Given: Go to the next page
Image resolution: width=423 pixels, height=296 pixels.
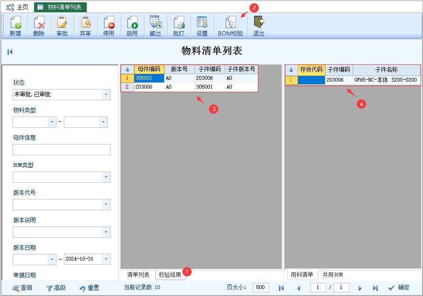Looking at the screenshot, I should point(360,288).
